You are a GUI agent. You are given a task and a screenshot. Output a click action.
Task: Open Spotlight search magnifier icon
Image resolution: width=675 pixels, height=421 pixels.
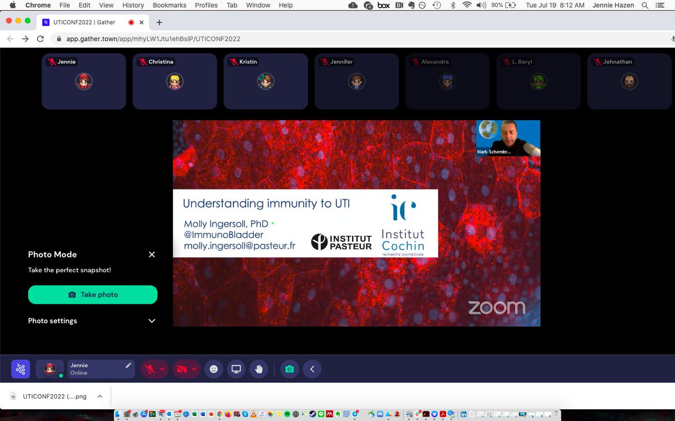click(646, 5)
